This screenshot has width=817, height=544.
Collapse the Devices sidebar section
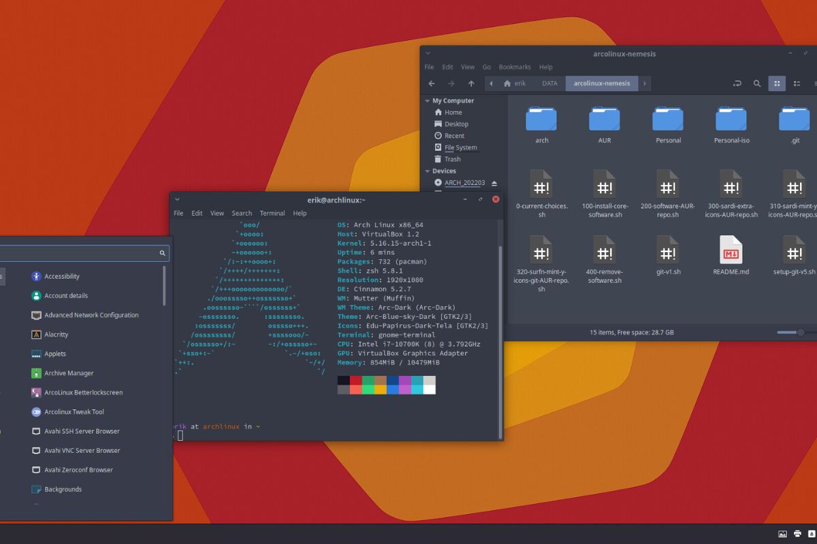tap(427, 171)
